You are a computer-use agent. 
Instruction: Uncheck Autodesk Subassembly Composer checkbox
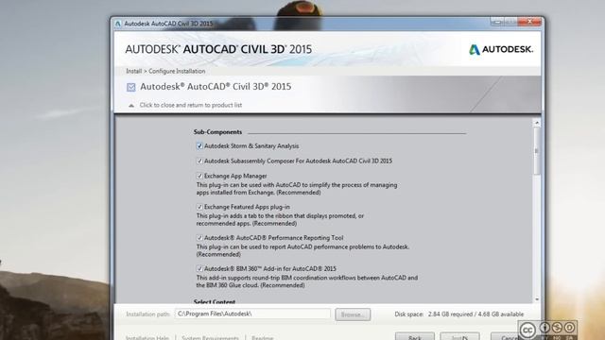click(x=199, y=161)
